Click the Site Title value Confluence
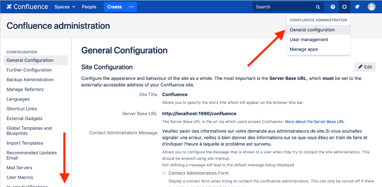This screenshot has height=187, width=382. [x=175, y=94]
